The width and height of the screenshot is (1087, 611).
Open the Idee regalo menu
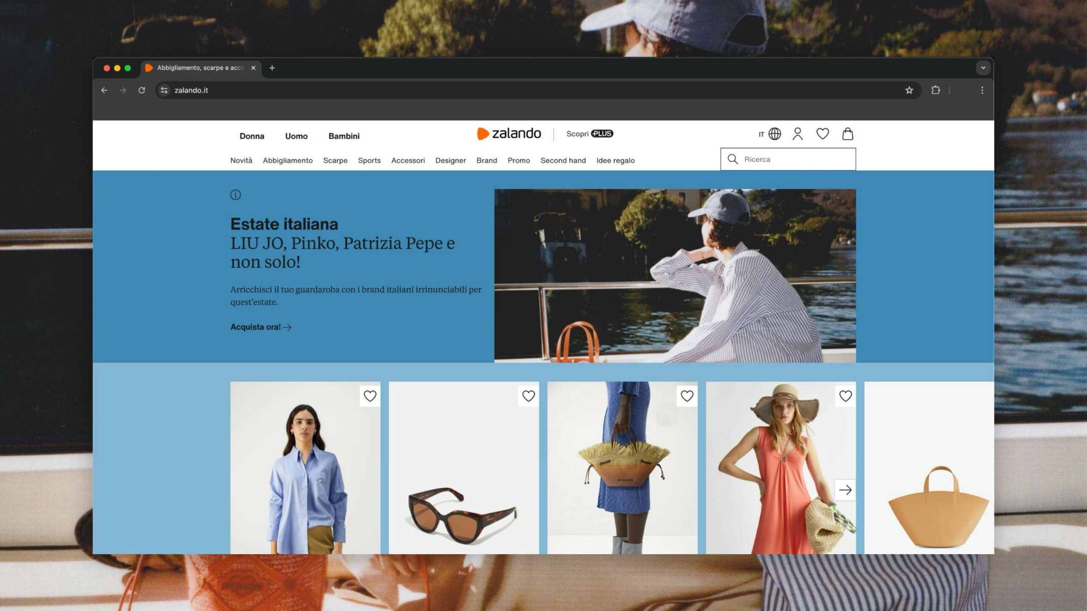(x=615, y=160)
